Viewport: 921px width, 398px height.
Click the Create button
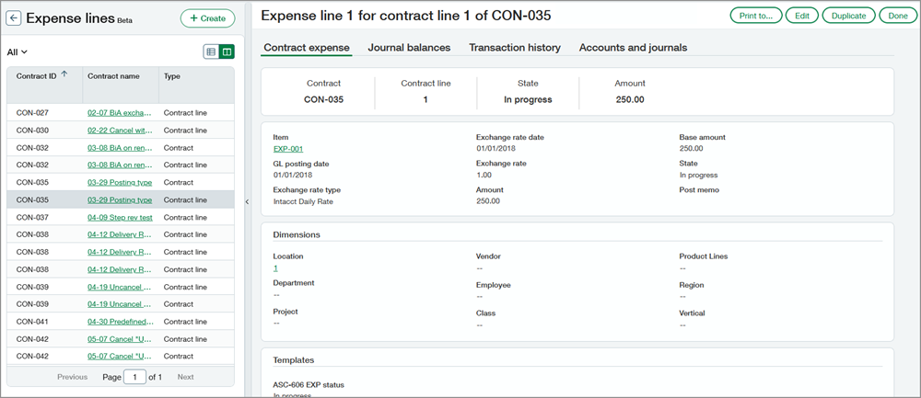[207, 18]
